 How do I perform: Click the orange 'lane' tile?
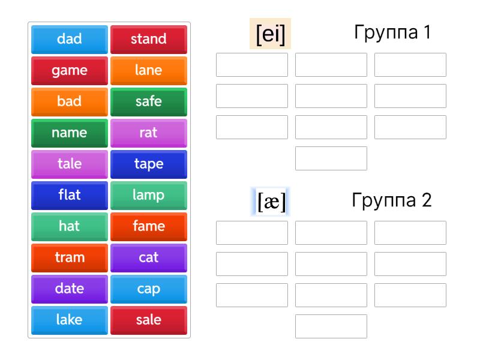[x=149, y=71]
